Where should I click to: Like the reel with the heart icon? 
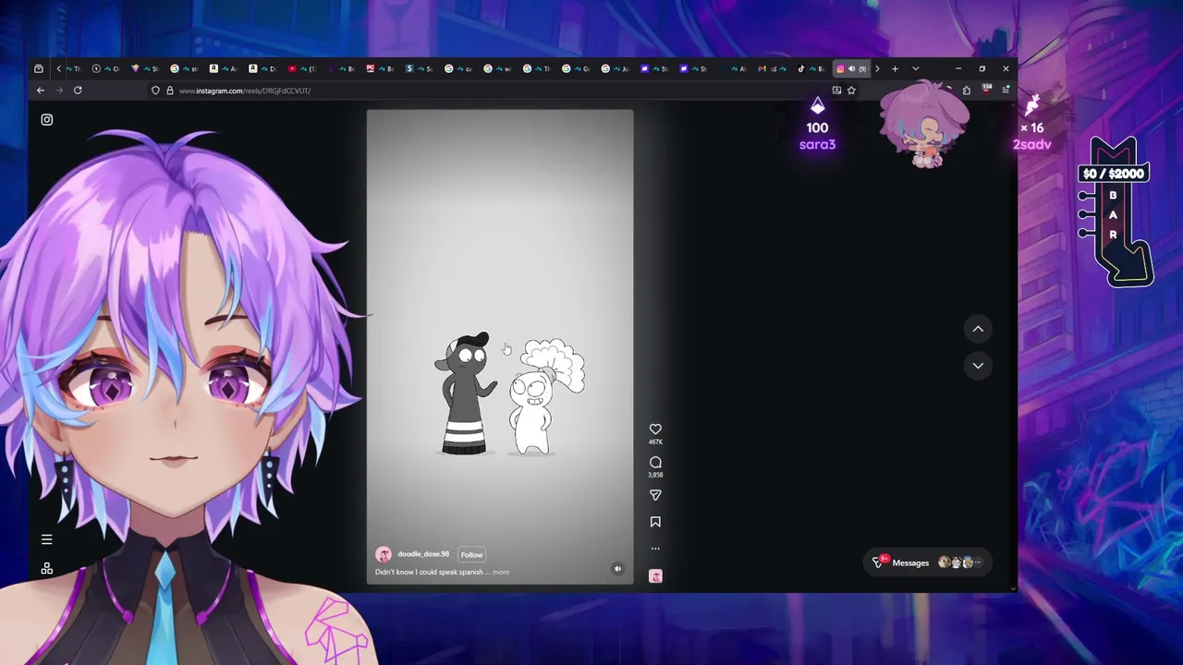pyautogui.click(x=655, y=429)
